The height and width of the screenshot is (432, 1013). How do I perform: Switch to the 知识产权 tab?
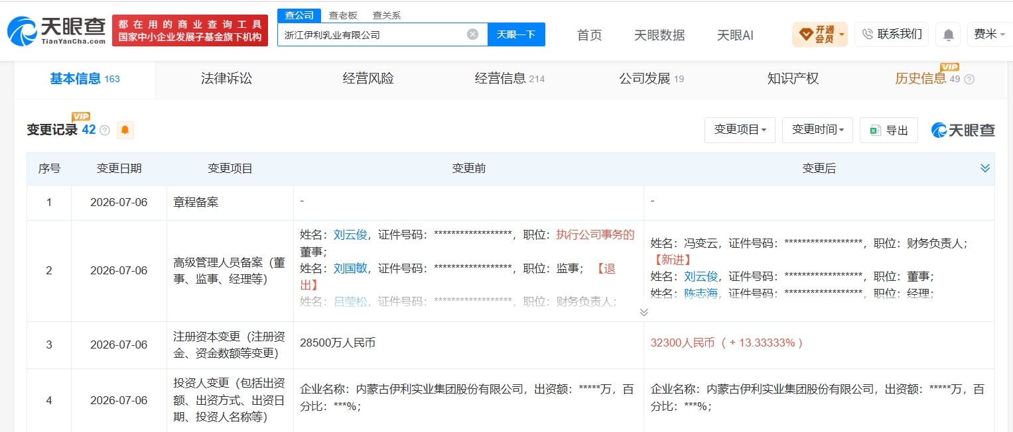(793, 79)
